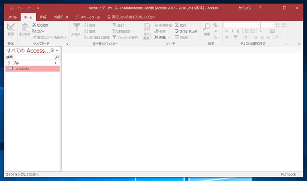Switch to the データベース ツール tab
The image size is (307, 181).
pyautogui.click(x=88, y=17)
